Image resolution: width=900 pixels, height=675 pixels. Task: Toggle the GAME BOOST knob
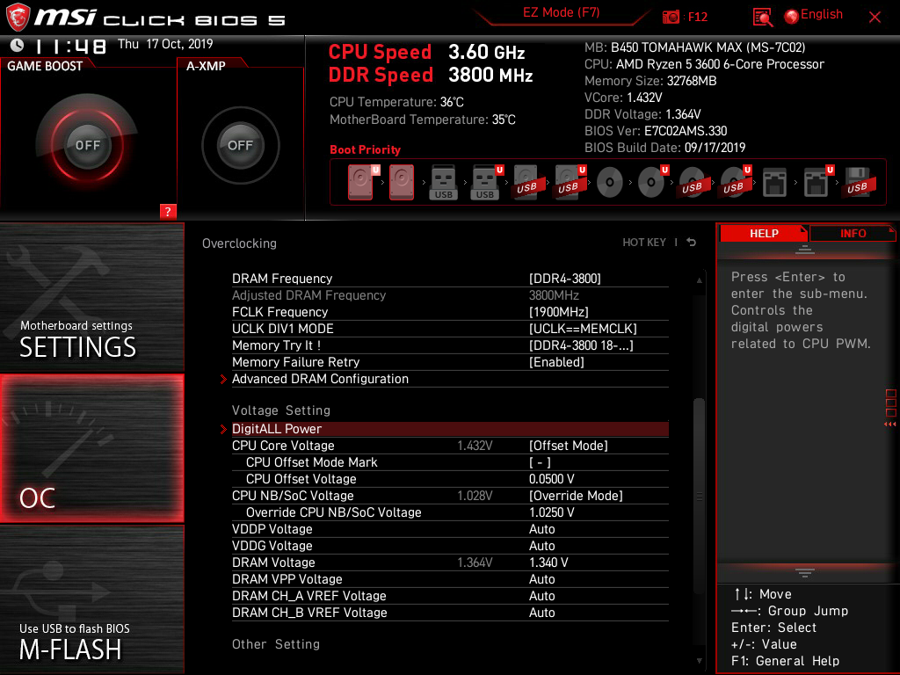(87, 145)
